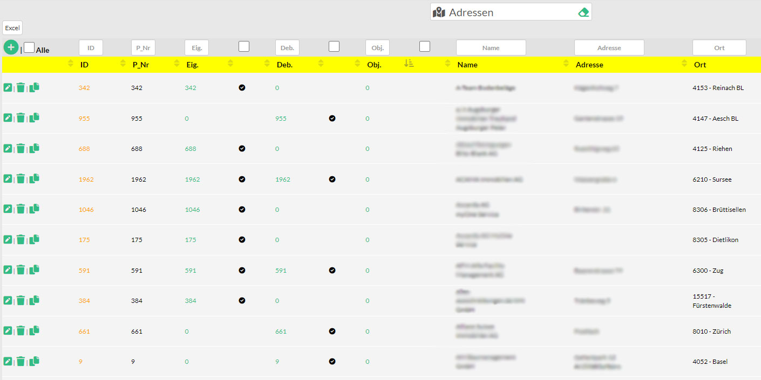
Task: Click the green add new address icon
Action: (11, 47)
